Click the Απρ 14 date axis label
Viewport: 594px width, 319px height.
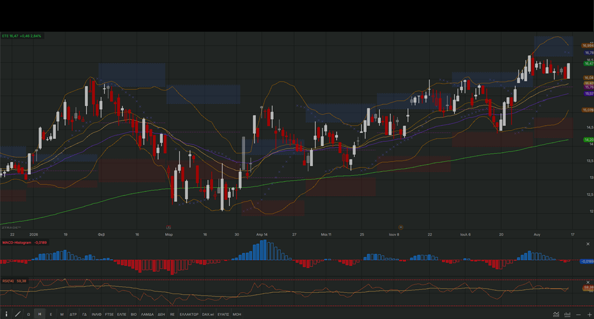pos(262,234)
